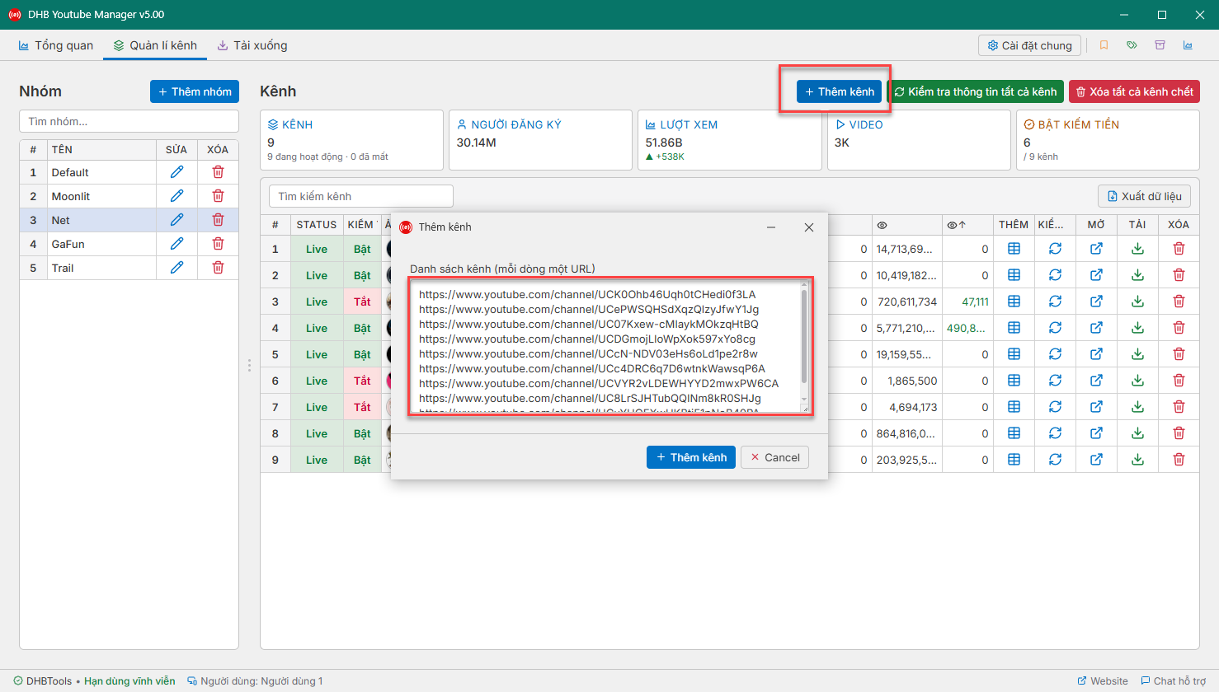The image size is (1219, 692).
Task: Click THÊM table icon in channel row 1
Action: point(1014,249)
